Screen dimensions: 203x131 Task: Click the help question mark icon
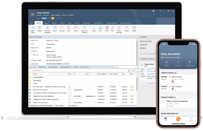tap(160, 11)
